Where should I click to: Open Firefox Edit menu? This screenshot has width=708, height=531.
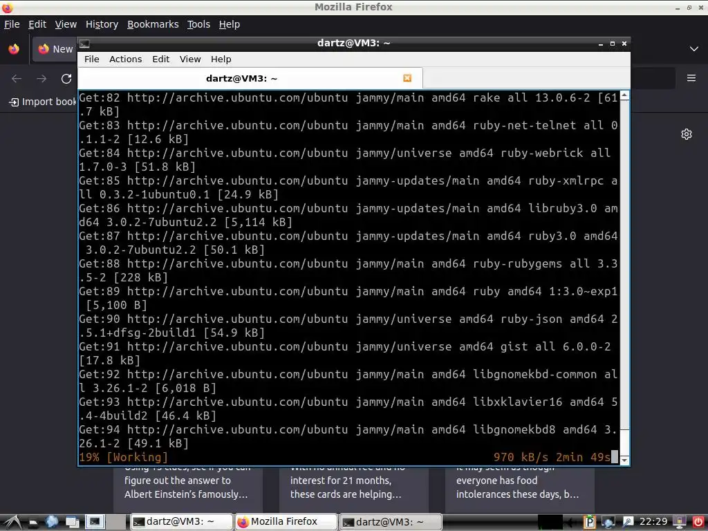click(x=37, y=24)
